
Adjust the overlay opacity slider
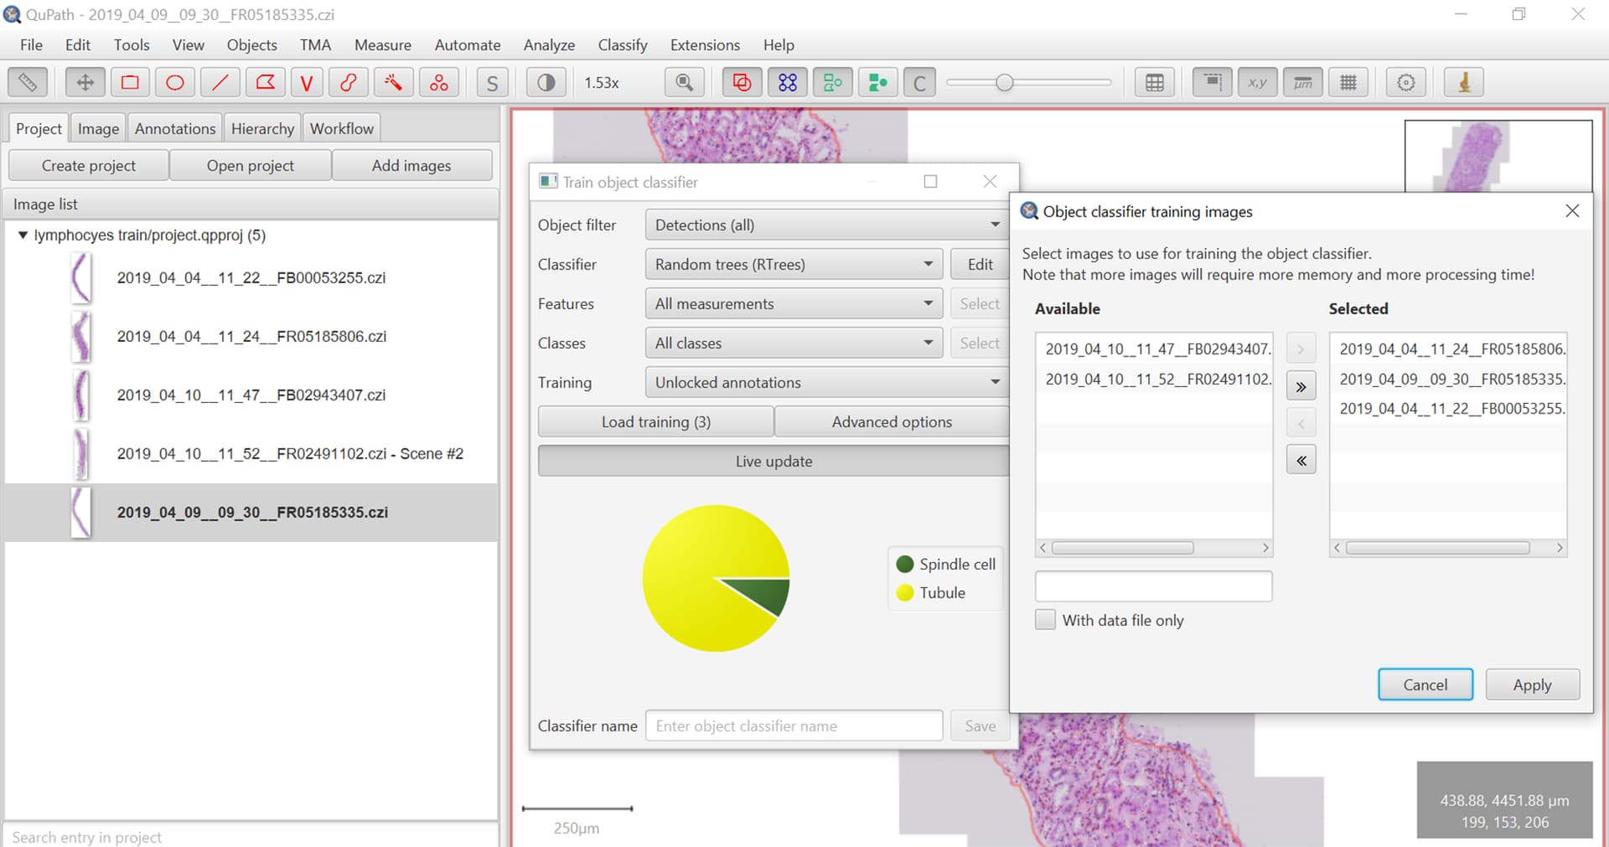[1006, 82]
